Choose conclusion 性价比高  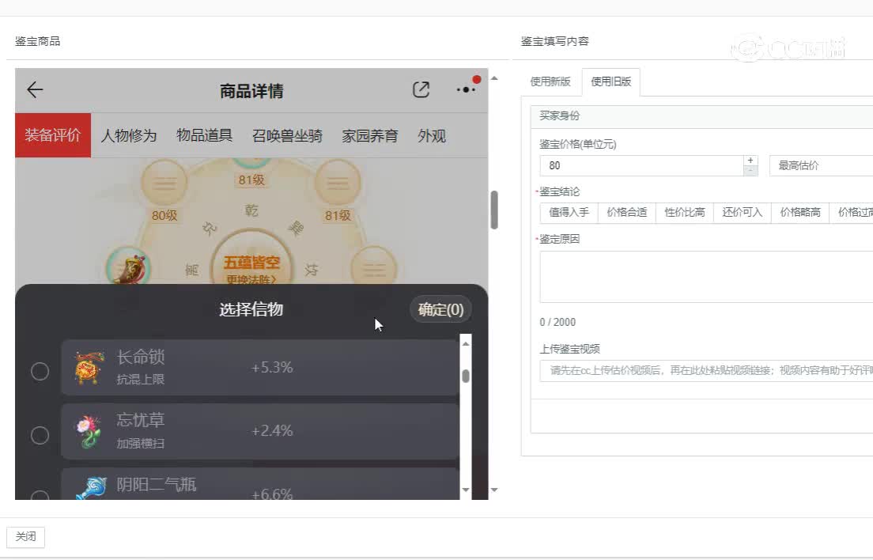[x=685, y=212]
